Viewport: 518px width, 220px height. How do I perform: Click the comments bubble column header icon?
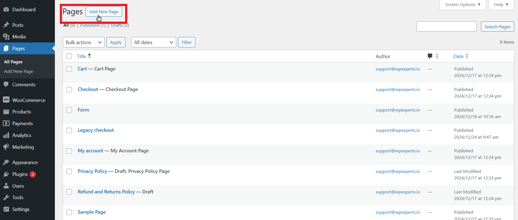430,56
